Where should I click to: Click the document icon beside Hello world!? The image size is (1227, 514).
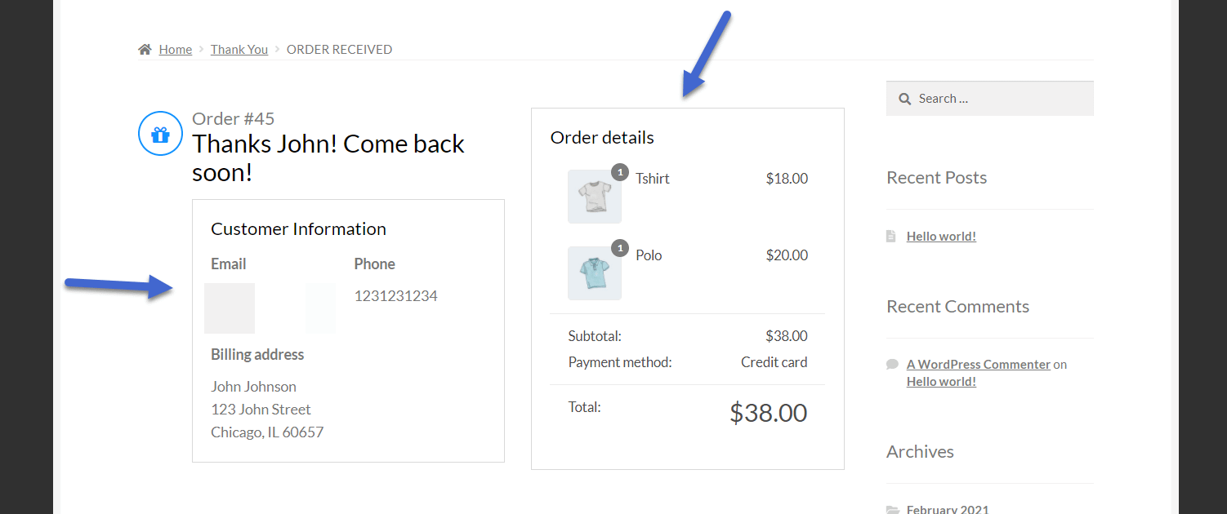891,237
